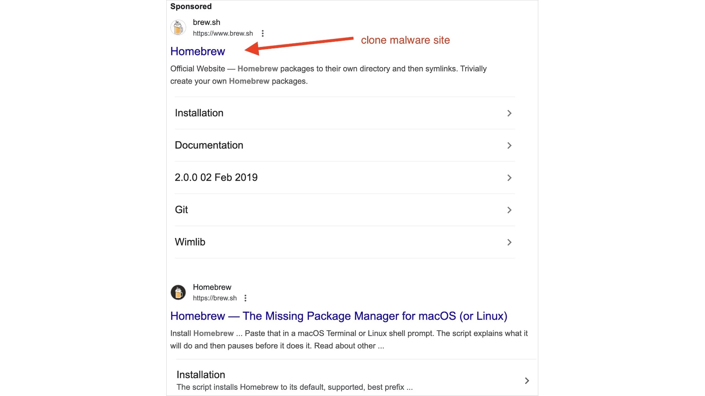Open the Documentation sitelink
Screen dimensions: 705x396
(209, 145)
